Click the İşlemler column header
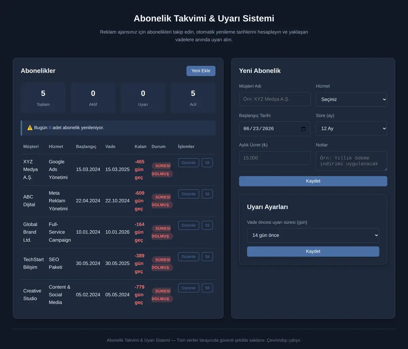 point(186,147)
